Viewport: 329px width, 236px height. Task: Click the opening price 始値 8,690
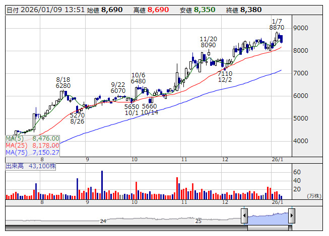click(105, 10)
